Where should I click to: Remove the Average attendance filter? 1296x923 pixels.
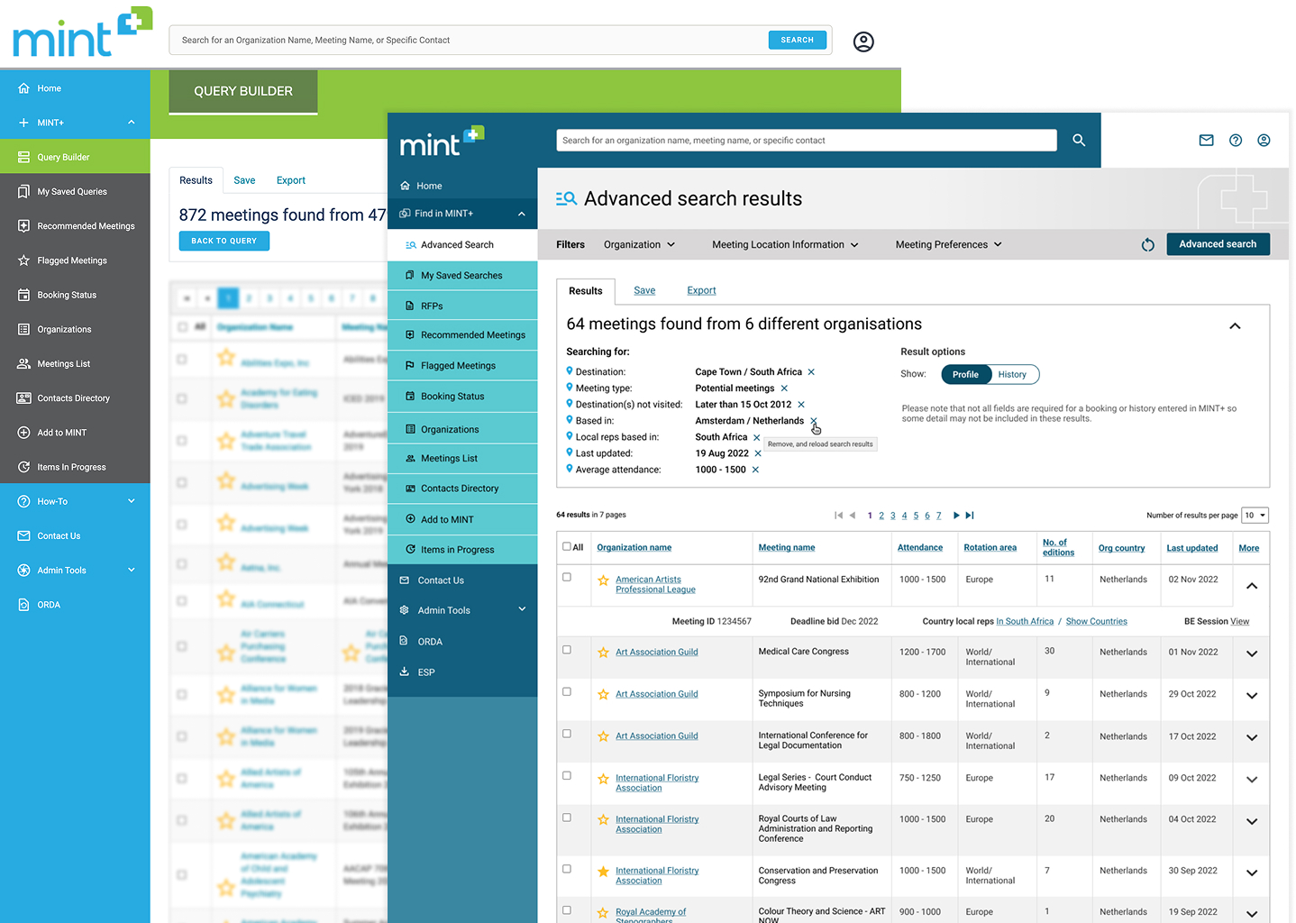tap(755, 470)
